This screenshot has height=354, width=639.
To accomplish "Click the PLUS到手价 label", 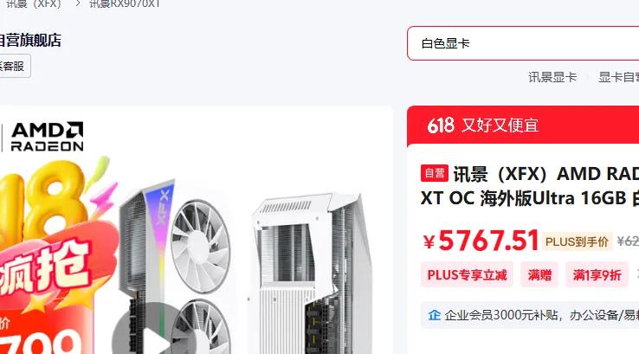I will (x=577, y=242).
